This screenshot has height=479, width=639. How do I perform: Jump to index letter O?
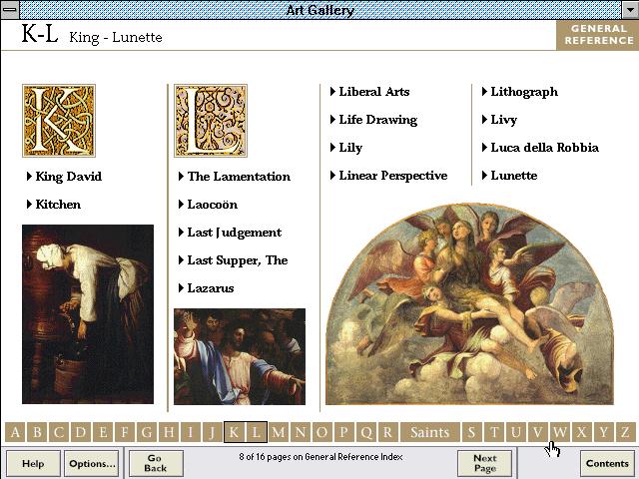tap(321, 432)
